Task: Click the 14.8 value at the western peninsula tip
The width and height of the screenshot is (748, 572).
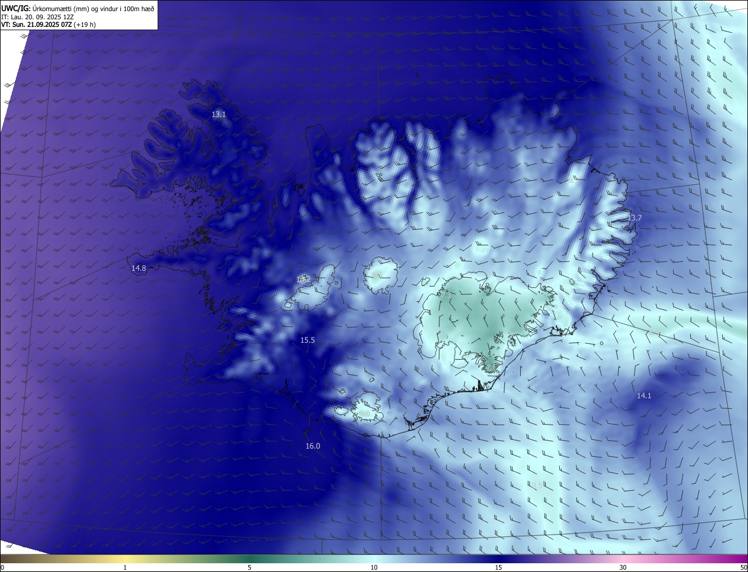Action: [x=138, y=268]
